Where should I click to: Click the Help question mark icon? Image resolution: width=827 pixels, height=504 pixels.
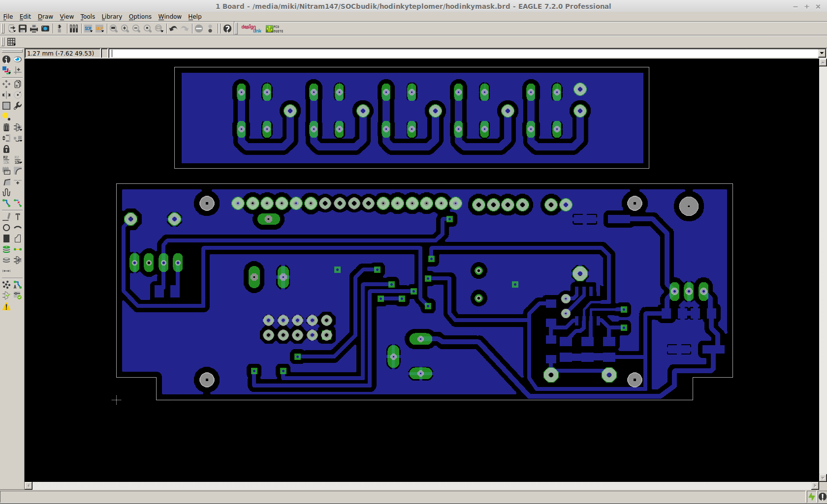point(227,29)
